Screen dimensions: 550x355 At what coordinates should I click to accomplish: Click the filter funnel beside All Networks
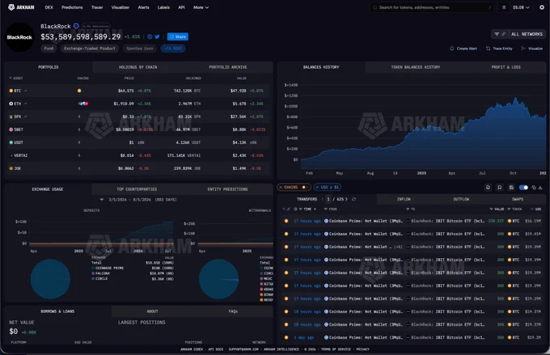[x=497, y=34]
